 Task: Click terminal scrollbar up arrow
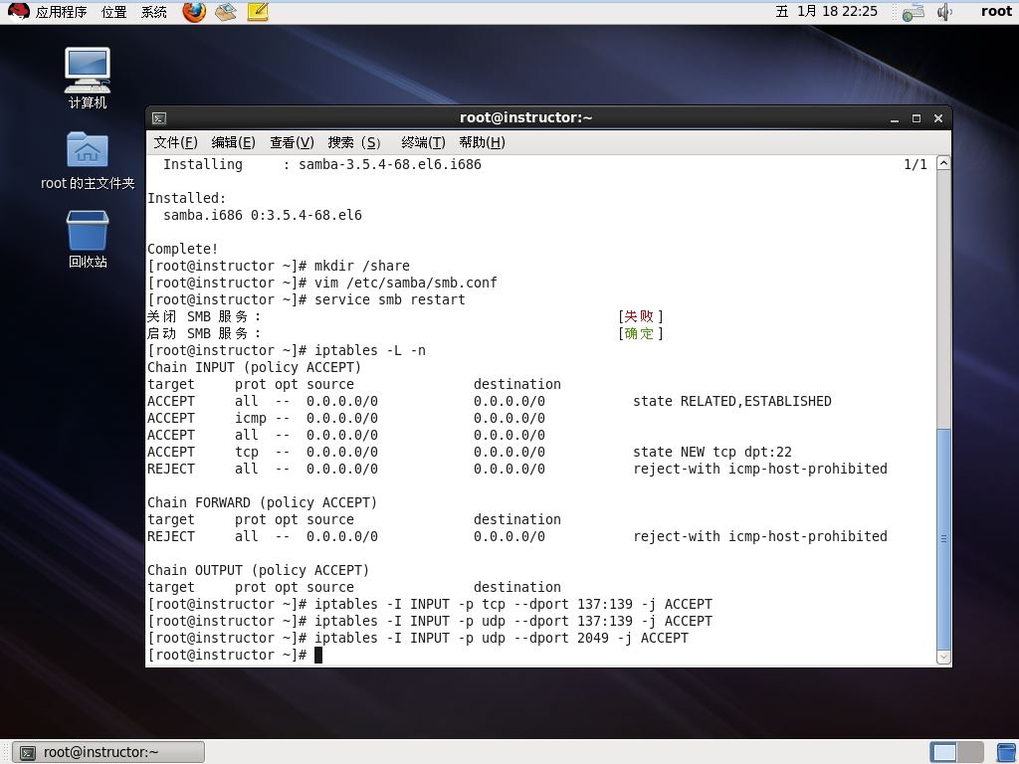(x=943, y=163)
